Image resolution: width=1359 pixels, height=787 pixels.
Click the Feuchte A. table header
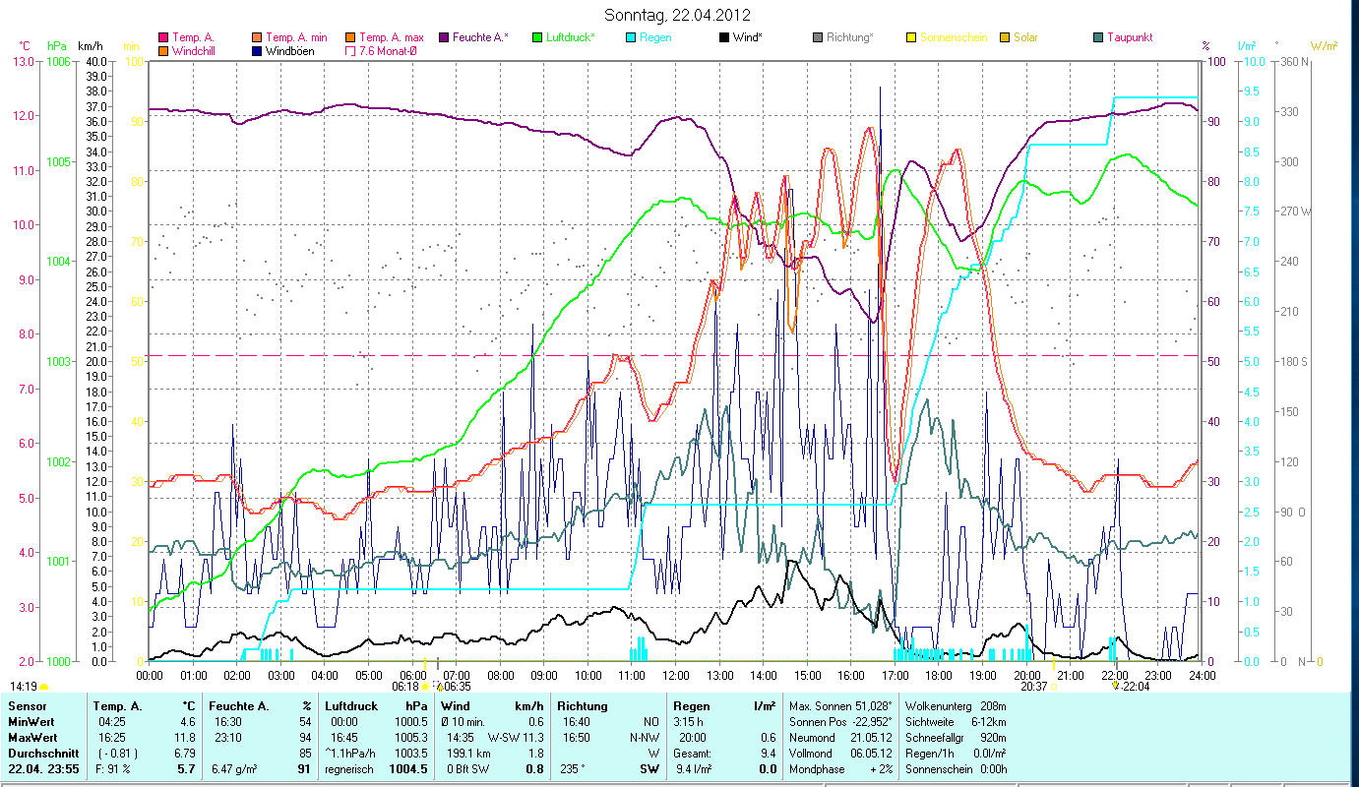(x=237, y=706)
